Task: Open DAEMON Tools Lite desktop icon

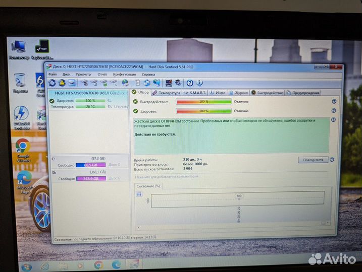Action: coord(21,113)
